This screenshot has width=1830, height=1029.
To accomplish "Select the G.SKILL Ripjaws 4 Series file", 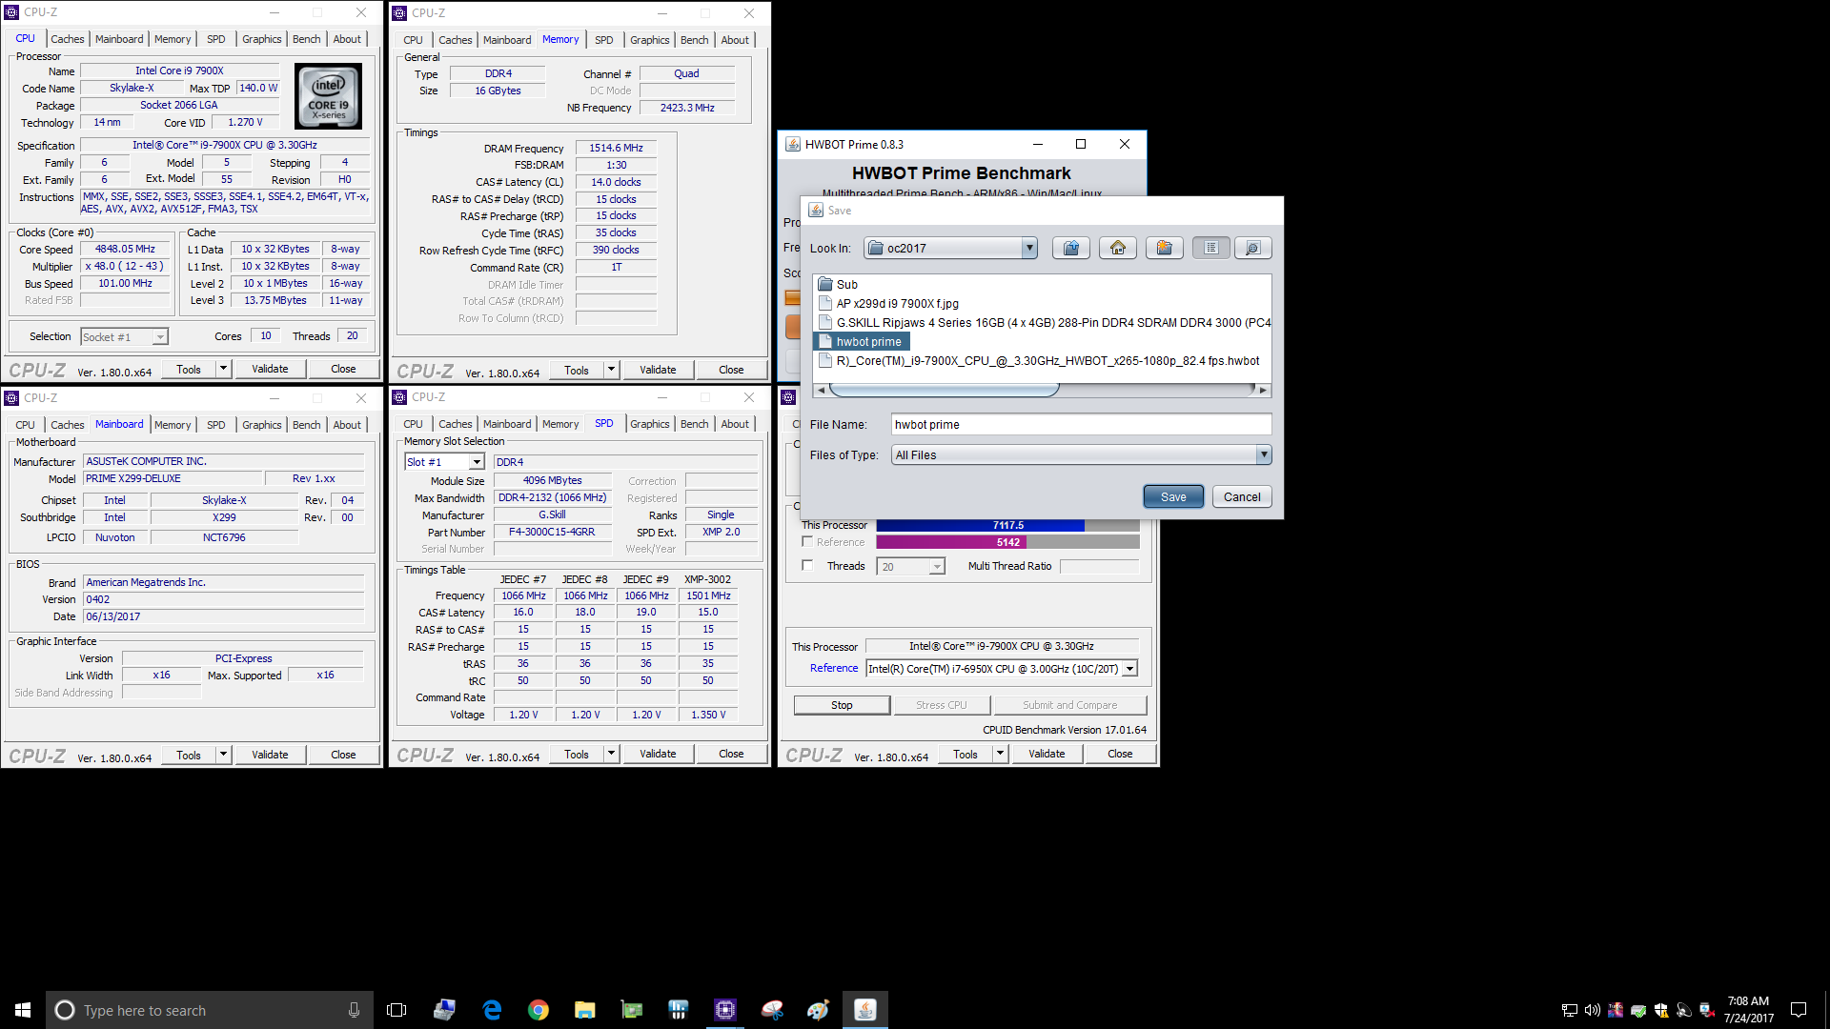I will [x=1044, y=322].
